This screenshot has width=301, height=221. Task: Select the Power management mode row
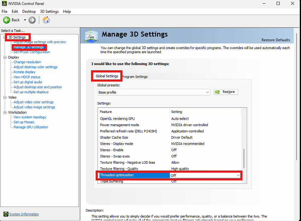click(x=169, y=125)
